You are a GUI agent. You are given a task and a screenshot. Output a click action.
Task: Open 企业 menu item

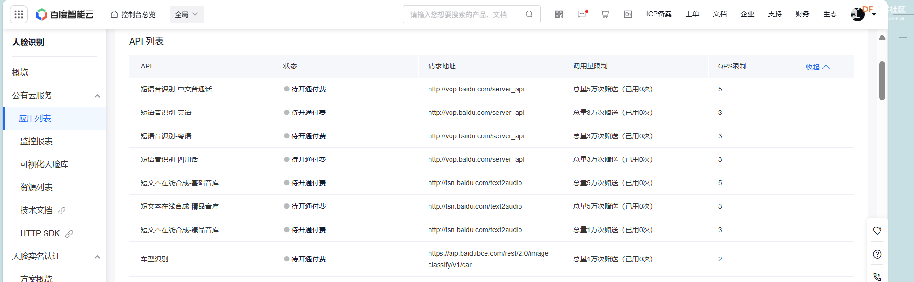[747, 14]
